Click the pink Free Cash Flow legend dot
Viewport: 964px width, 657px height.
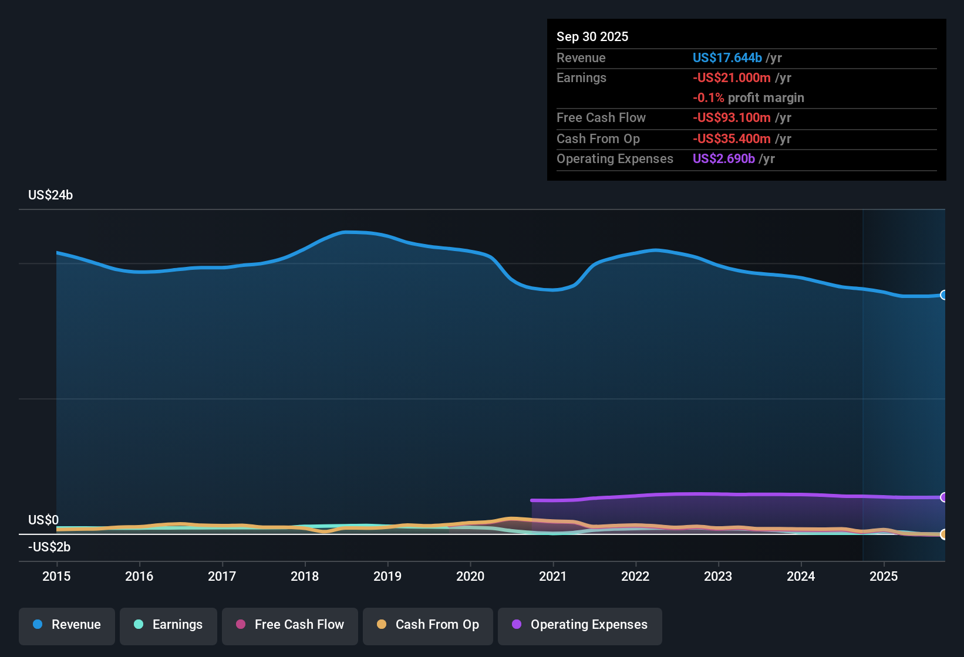(x=240, y=625)
